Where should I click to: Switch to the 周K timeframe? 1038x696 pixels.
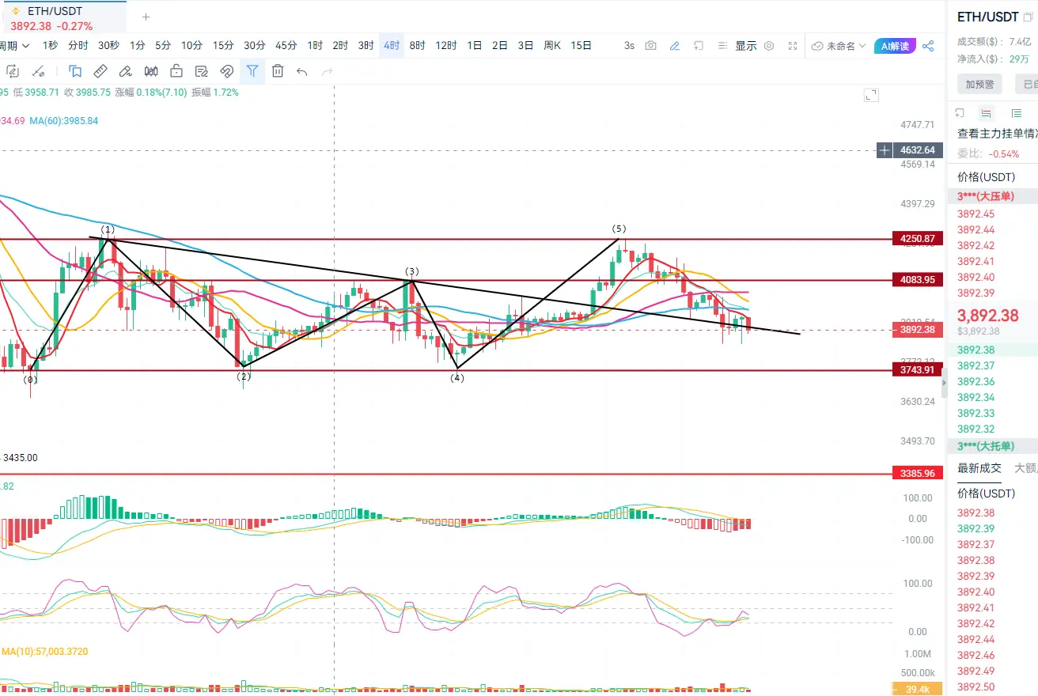[552, 46]
